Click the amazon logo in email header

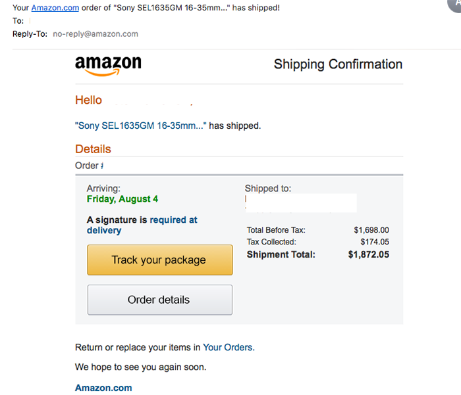tap(108, 66)
